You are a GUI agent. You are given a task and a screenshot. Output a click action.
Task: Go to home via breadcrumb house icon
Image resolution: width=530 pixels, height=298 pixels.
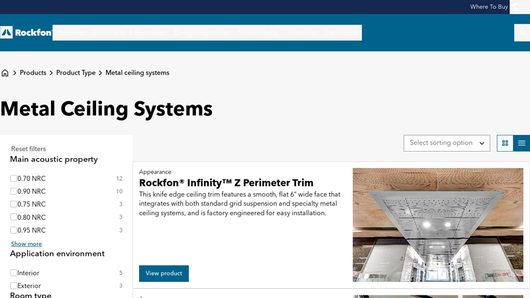coord(5,73)
